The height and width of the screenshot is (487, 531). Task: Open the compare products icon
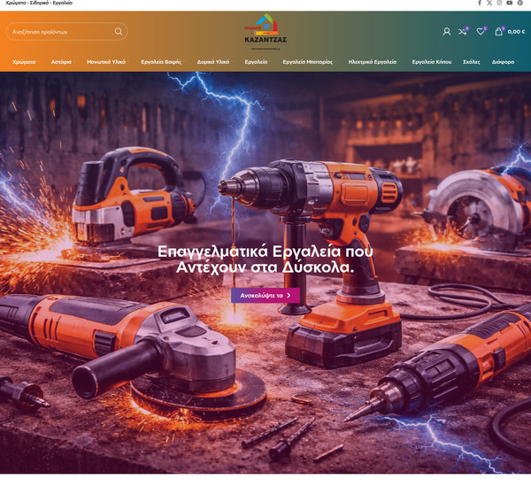[463, 32]
